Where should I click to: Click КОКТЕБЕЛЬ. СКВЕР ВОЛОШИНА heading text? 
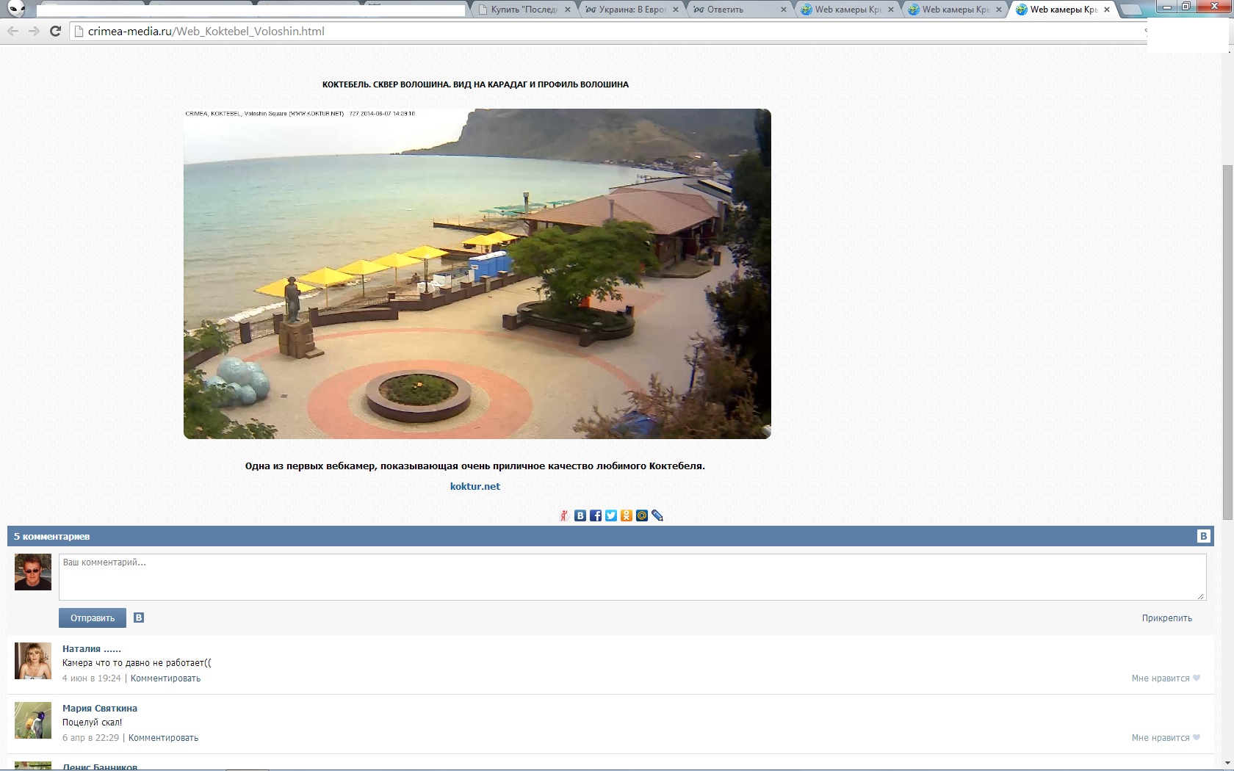(475, 84)
